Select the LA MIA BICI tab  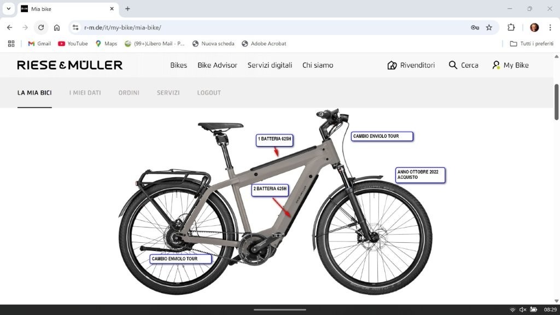tap(34, 93)
